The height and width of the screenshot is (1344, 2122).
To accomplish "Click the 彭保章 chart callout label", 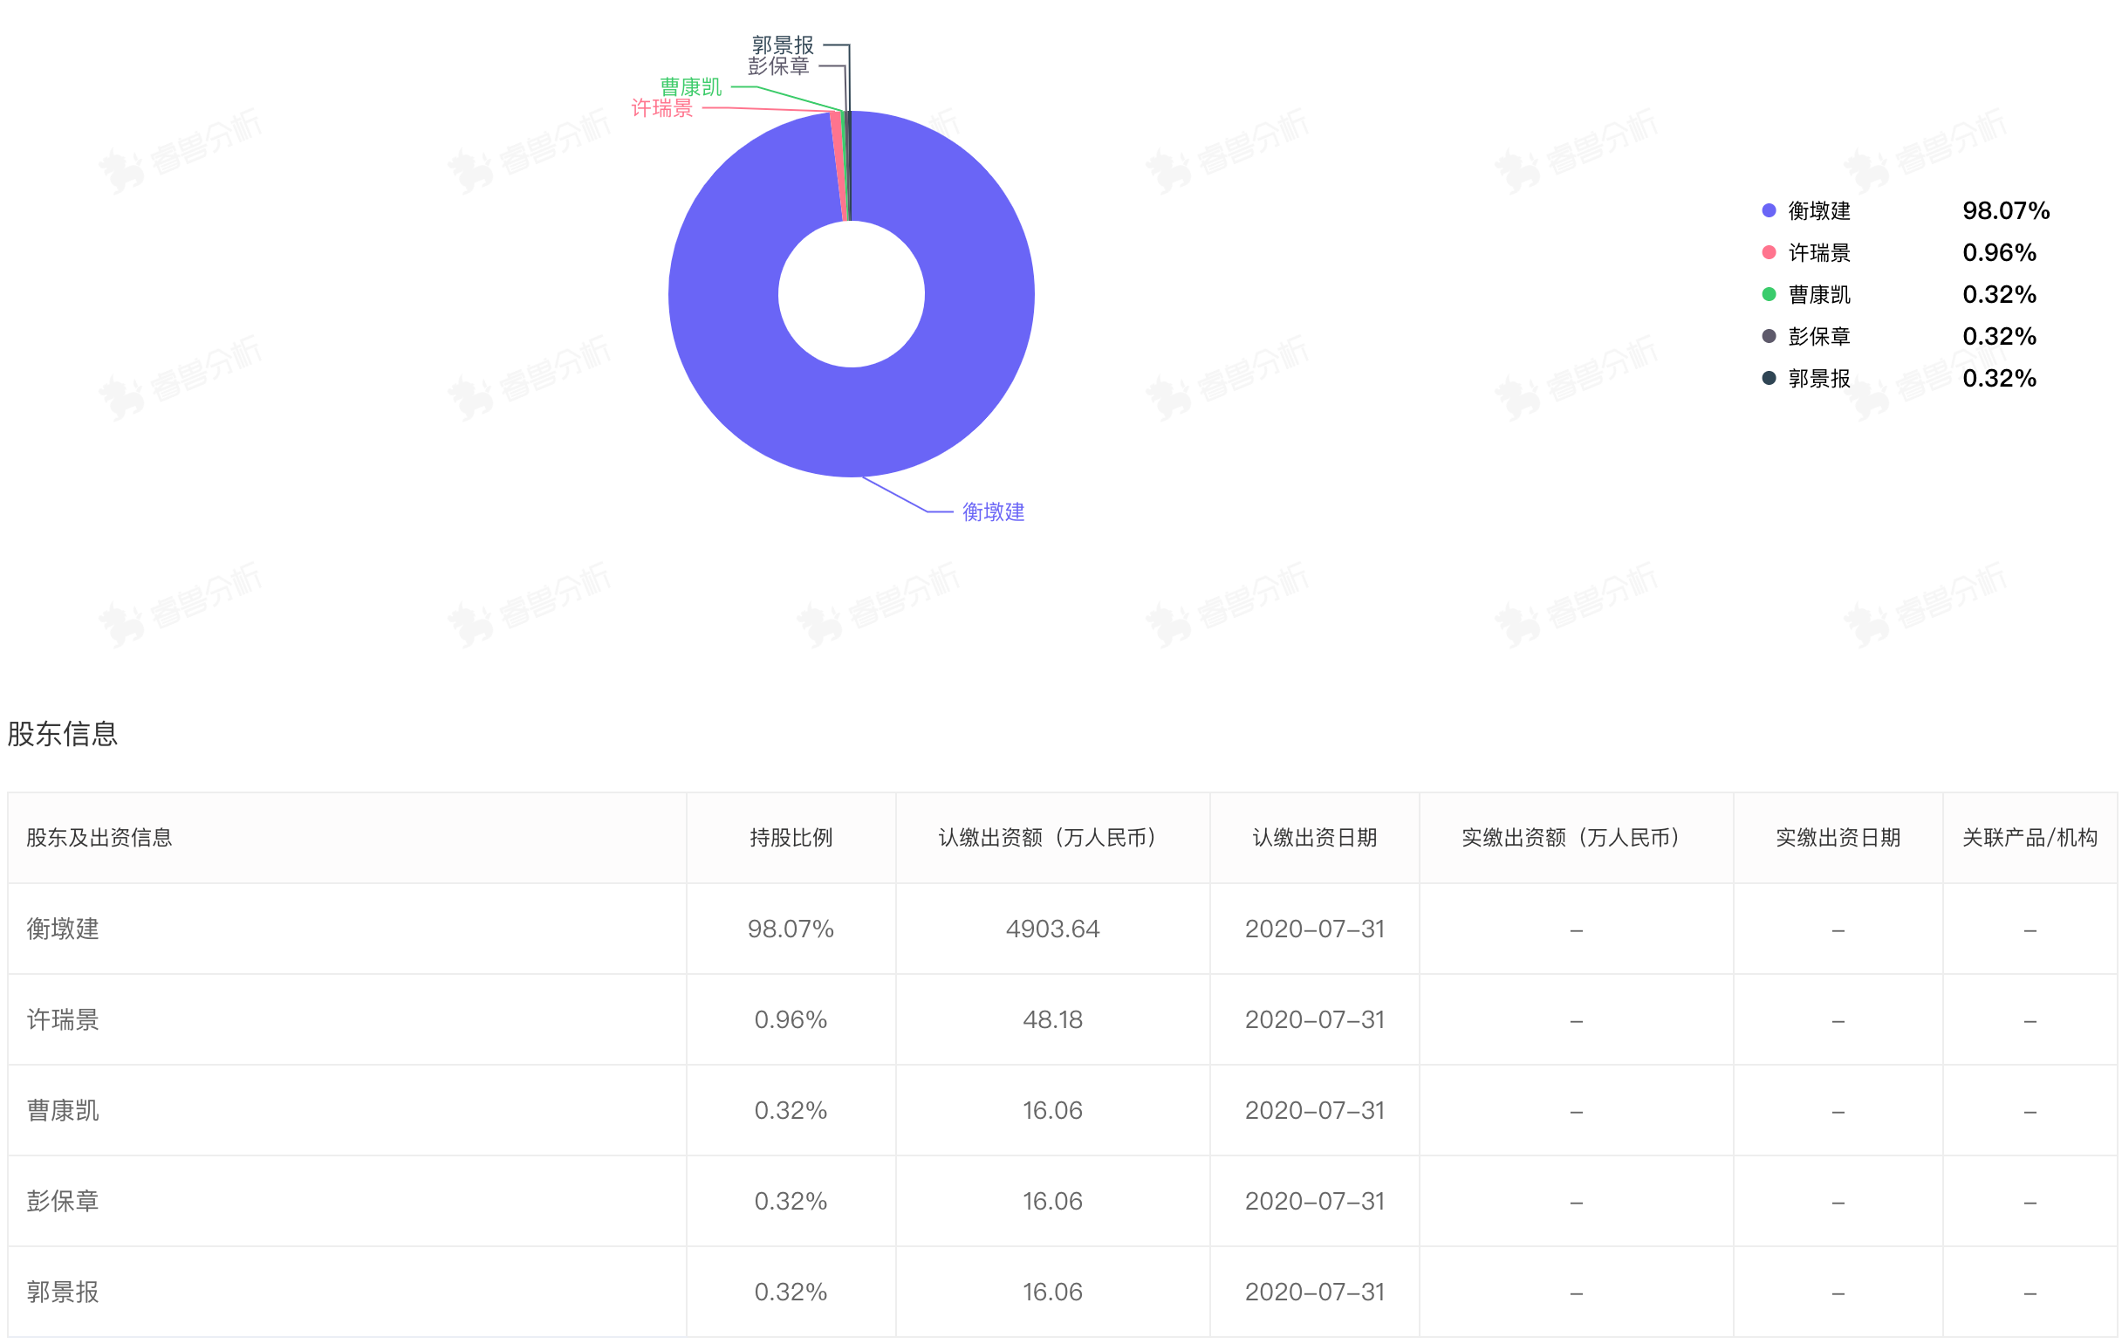I will coord(779,66).
